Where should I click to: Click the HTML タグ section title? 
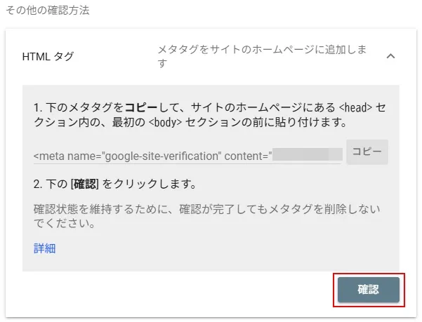click(48, 56)
